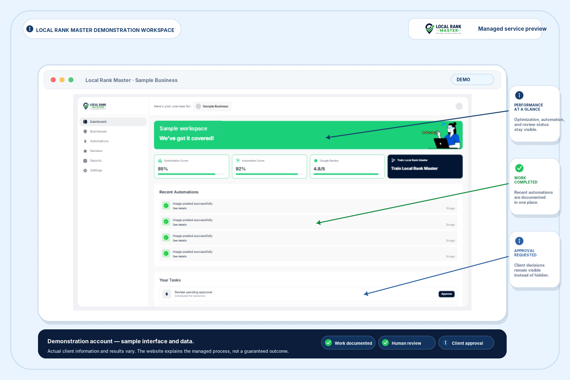Click the Automation Score 92% progress bar

(269, 174)
